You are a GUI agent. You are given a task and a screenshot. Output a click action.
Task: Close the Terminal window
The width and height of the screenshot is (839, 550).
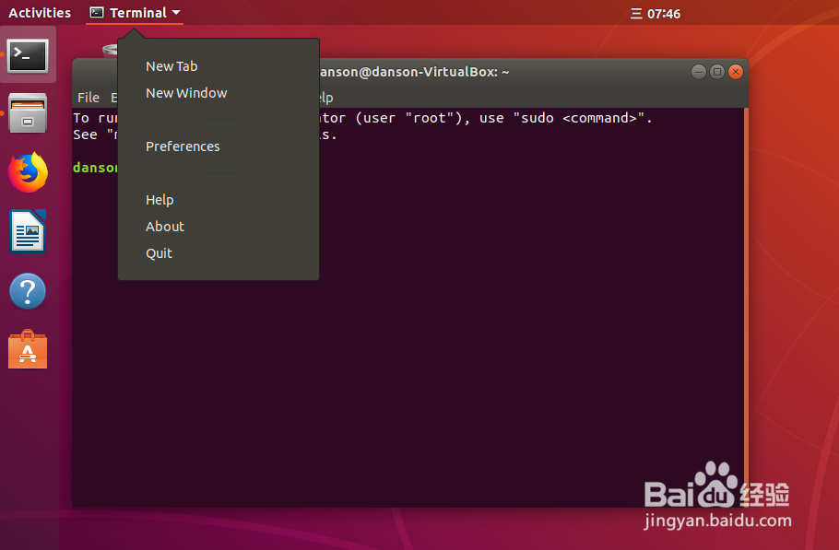pyautogui.click(x=736, y=72)
